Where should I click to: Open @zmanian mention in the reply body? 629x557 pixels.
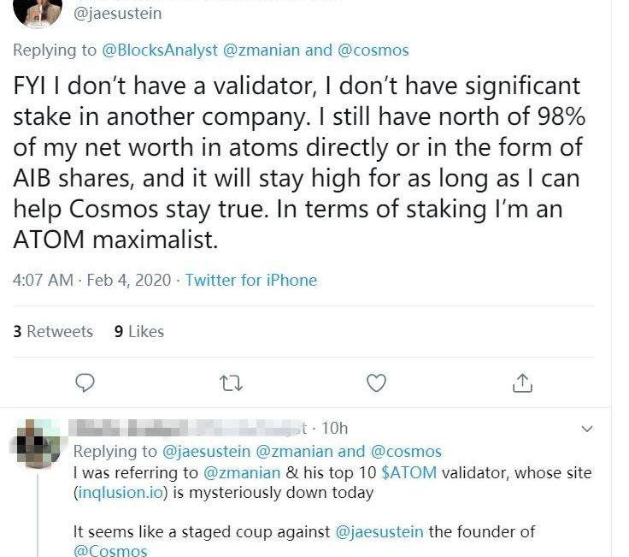(x=240, y=472)
